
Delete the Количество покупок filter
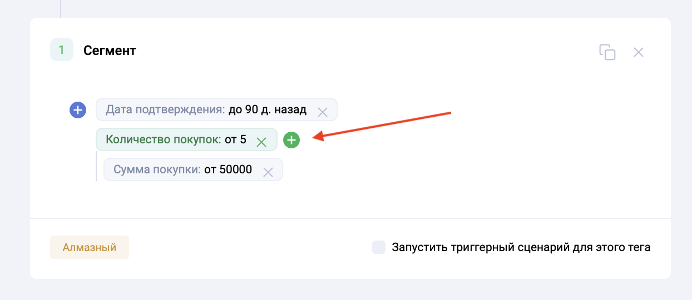[261, 141]
